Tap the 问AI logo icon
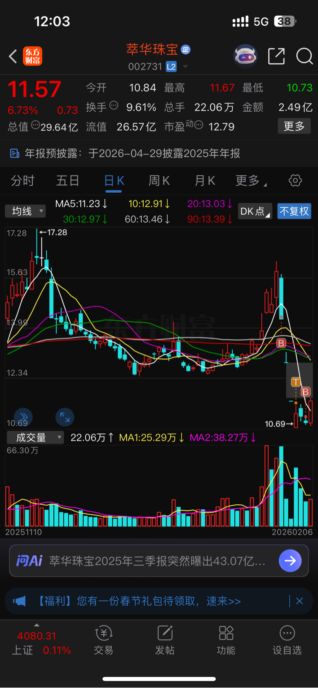This screenshot has height=688, width=318. [29, 561]
